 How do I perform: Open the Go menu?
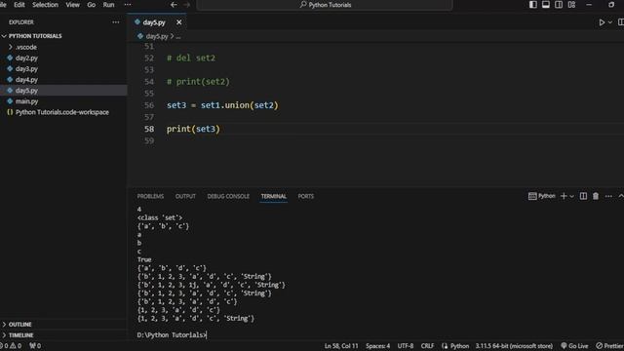91,5
